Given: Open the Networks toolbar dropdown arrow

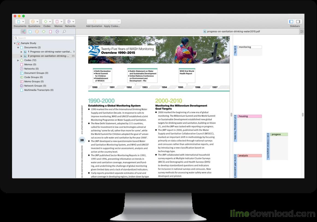Looking at the screenshot, I should 73,22.
